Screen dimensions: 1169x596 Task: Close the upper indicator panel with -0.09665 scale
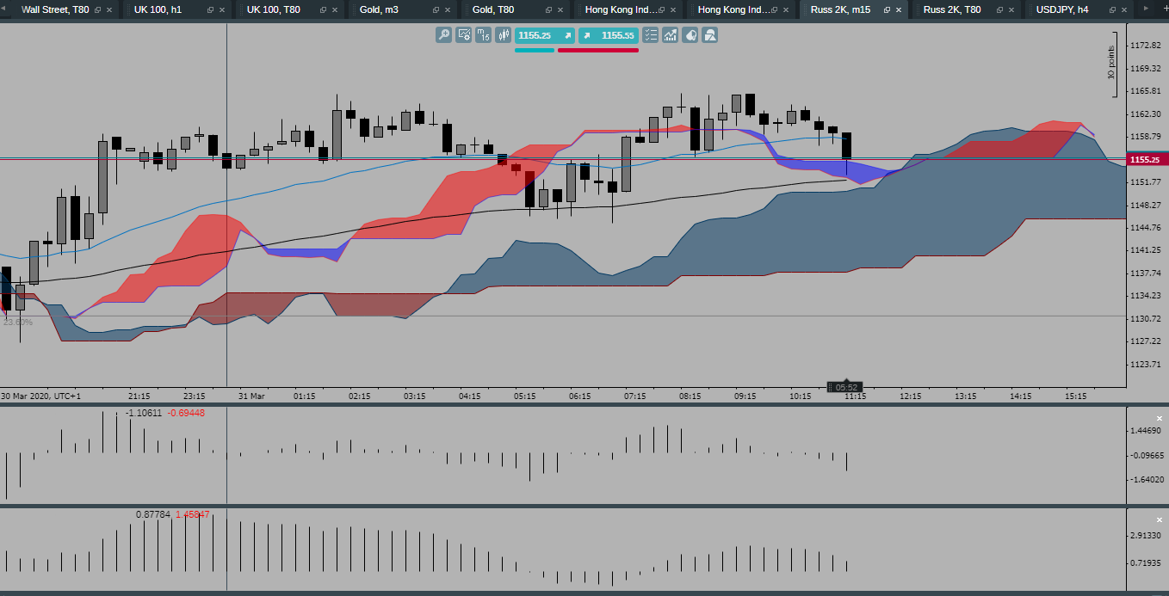click(x=1160, y=418)
